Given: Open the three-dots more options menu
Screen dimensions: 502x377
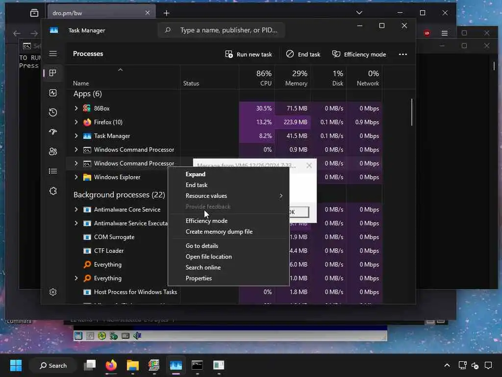Looking at the screenshot, I should (x=403, y=54).
